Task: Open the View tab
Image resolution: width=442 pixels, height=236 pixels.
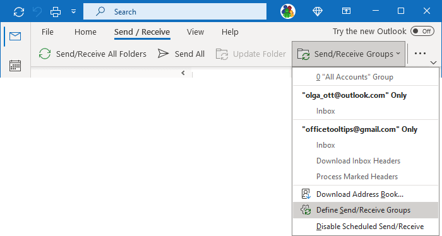Action: 195,32
